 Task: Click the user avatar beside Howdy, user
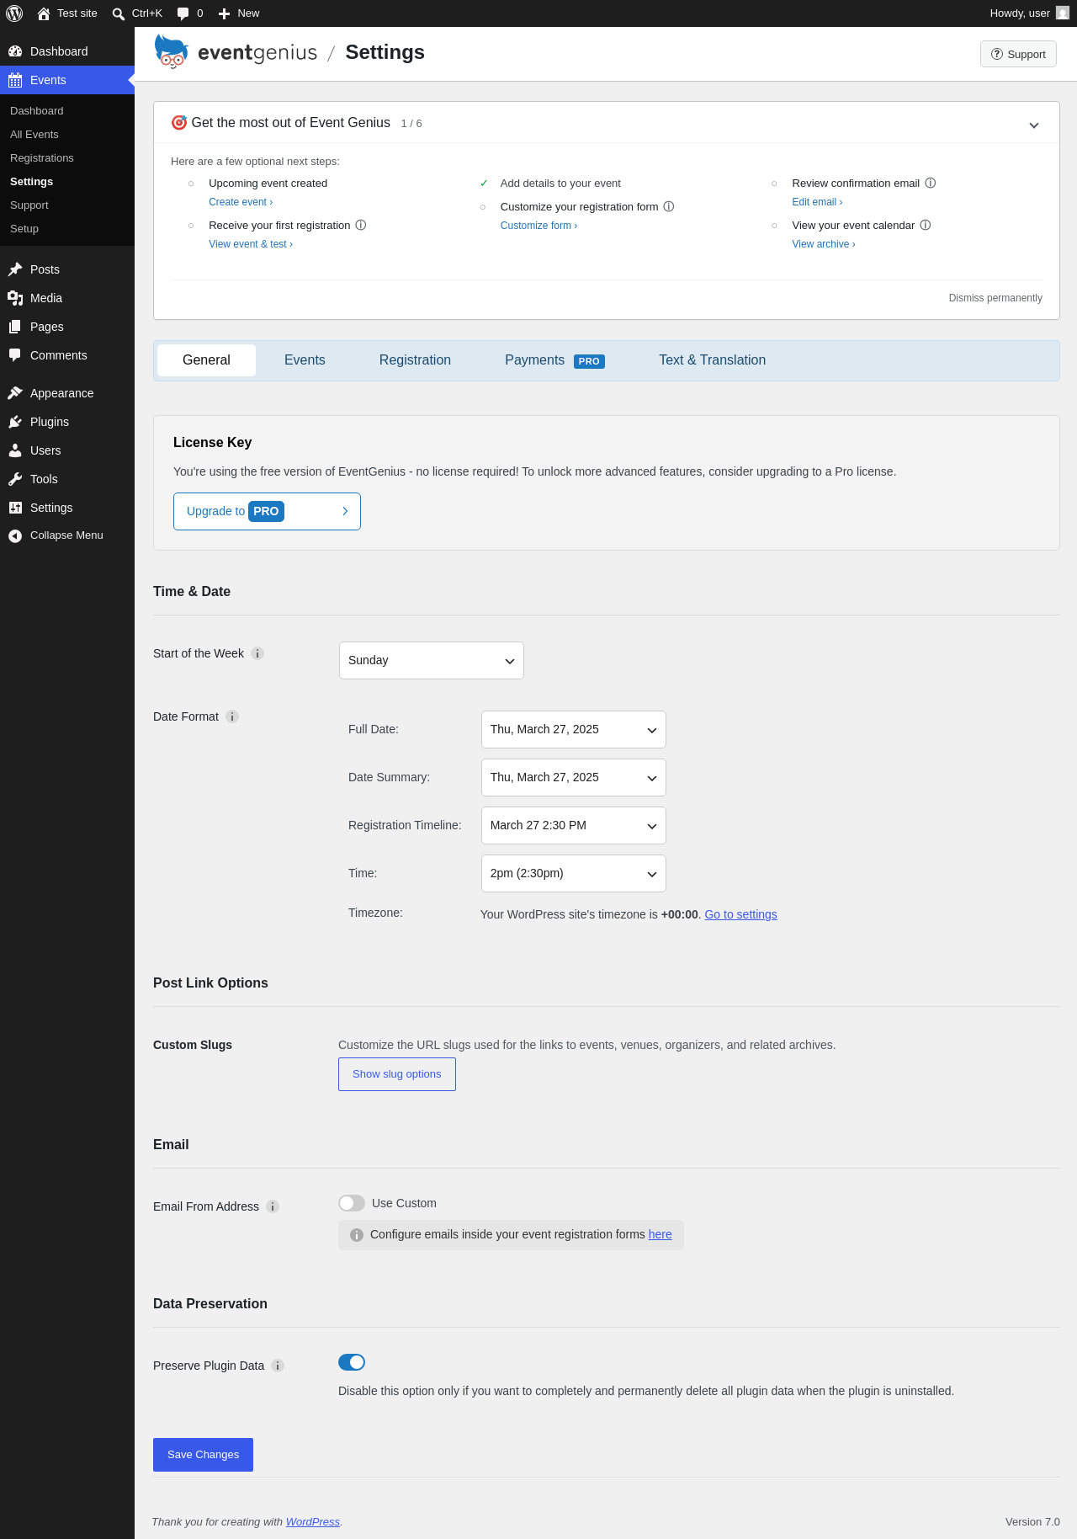(1063, 13)
